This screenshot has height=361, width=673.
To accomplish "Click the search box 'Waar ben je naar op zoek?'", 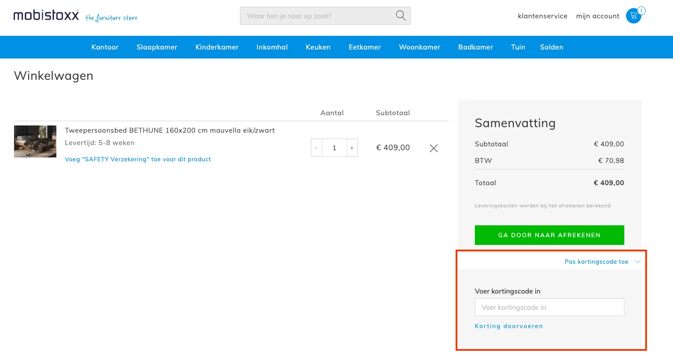I will tap(318, 16).
